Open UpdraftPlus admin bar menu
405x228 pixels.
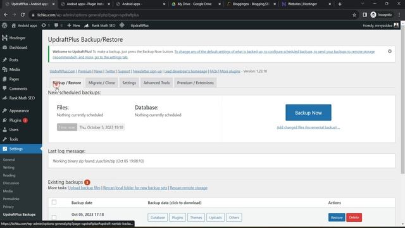(139, 25)
